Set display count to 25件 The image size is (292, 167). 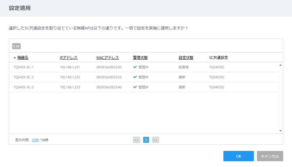(35, 140)
